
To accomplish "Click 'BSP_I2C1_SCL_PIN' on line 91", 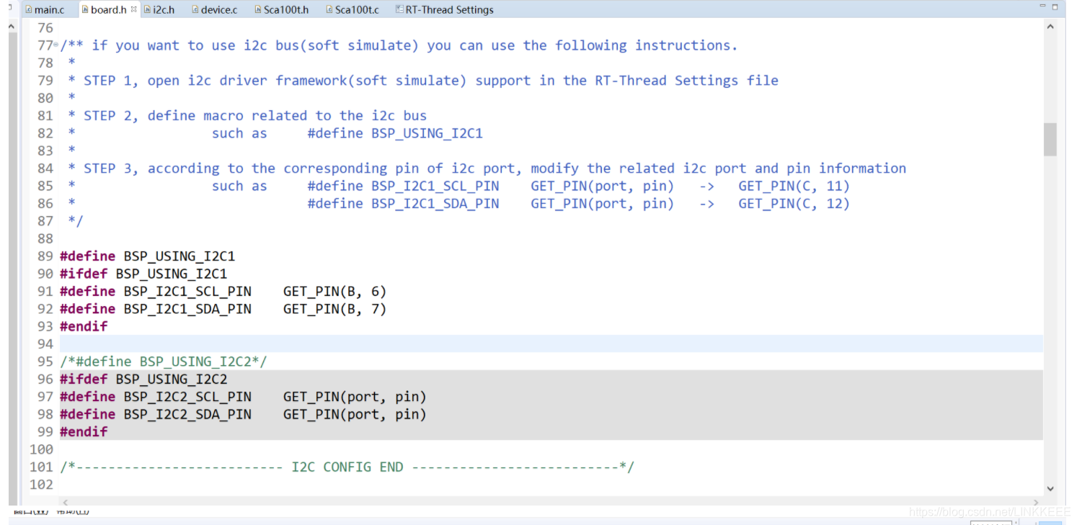I will point(187,292).
